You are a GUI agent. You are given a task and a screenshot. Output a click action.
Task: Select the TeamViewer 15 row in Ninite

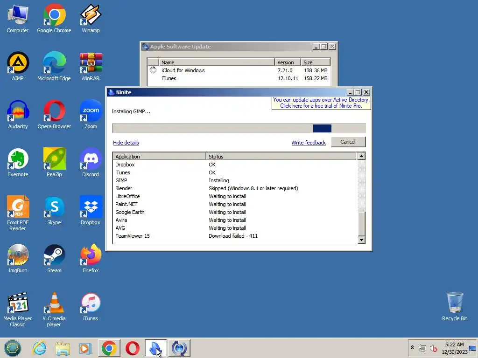coord(235,235)
